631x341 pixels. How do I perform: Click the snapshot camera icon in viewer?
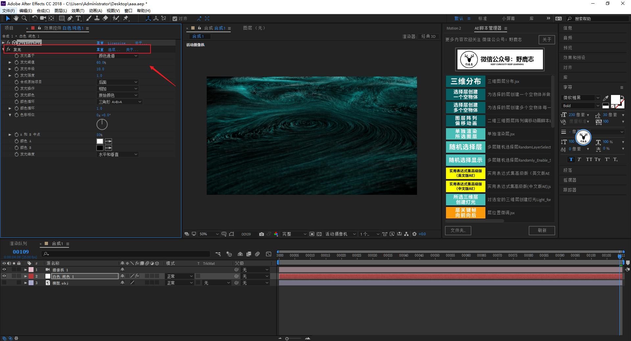tap(261, 234)
